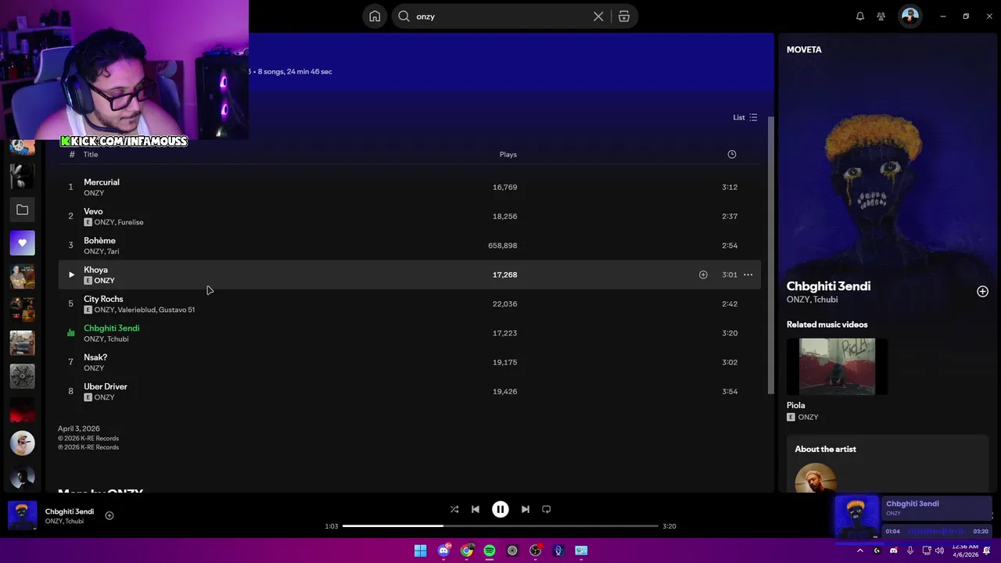1001x563 pixels.
Task: Open Liked Songs heart tile in sidebar
Action: coord(22,243)
